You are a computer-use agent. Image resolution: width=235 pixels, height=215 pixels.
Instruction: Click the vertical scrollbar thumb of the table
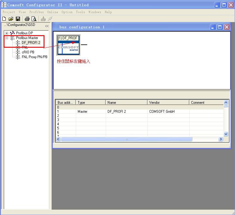click(x=226, y=106)
